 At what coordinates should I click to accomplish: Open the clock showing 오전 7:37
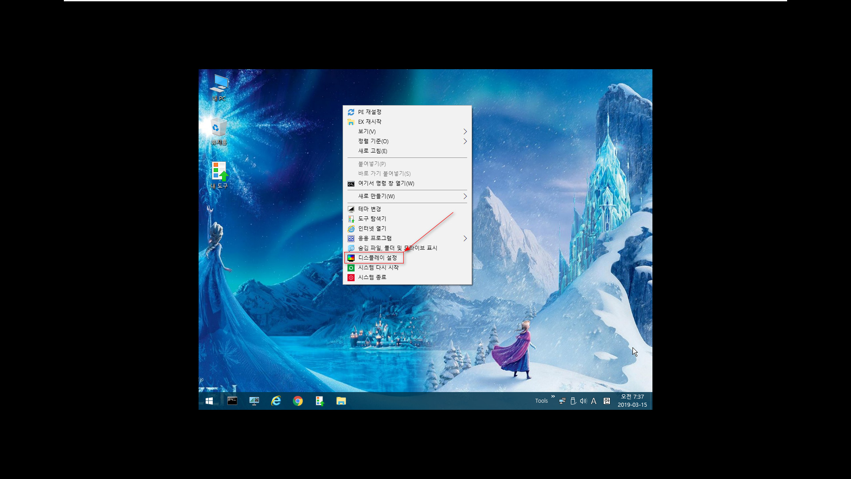click(x=632, y=401)
